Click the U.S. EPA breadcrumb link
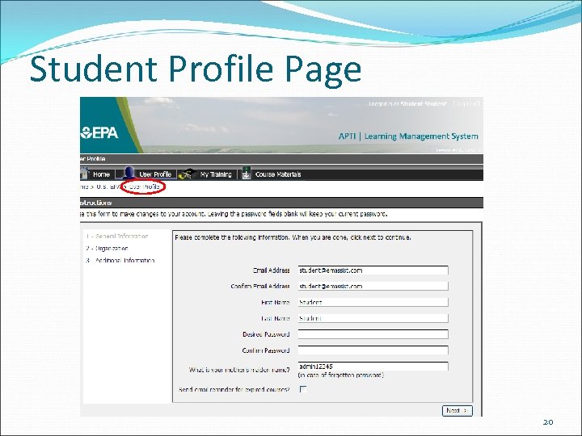This screenshot has height=436, width=582. (108, 187)
